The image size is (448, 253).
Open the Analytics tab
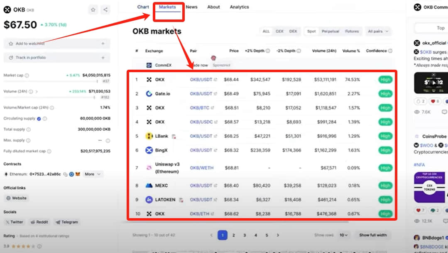[240, 7]
